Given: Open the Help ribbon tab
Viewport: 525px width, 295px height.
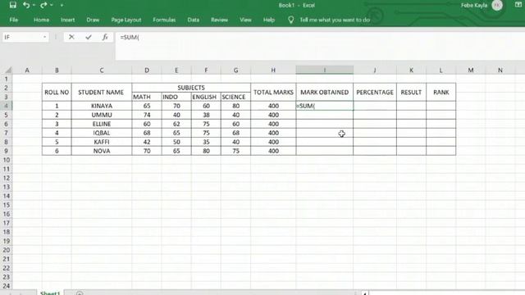Looking at the screenshot, I should click(x=268, y=20).
